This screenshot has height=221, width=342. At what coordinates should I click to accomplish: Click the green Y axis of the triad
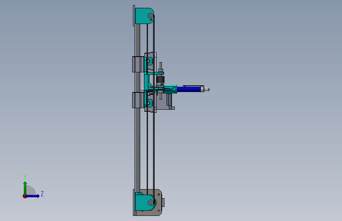pos(25,188)
